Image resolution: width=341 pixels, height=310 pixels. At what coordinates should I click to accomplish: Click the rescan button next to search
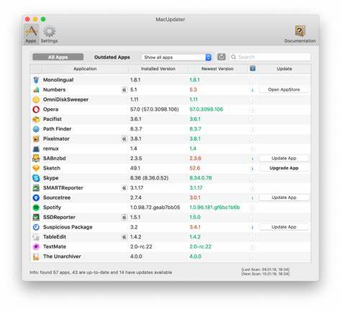click(x=222, y=57)
